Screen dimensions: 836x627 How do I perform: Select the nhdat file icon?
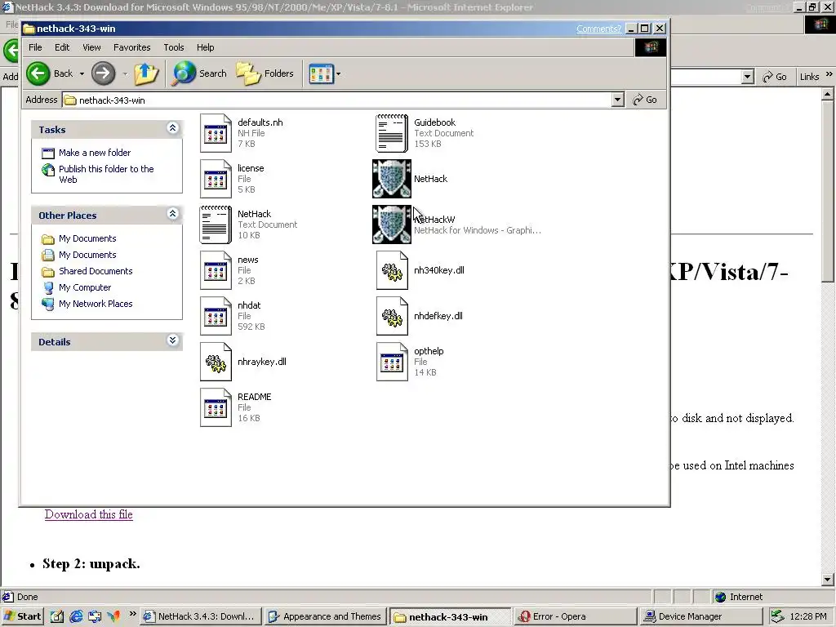[216, 316]
